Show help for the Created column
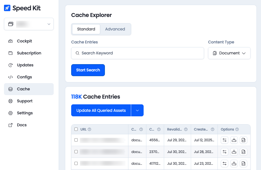Viewport: 261px width, 170px height. click(213, 129)
